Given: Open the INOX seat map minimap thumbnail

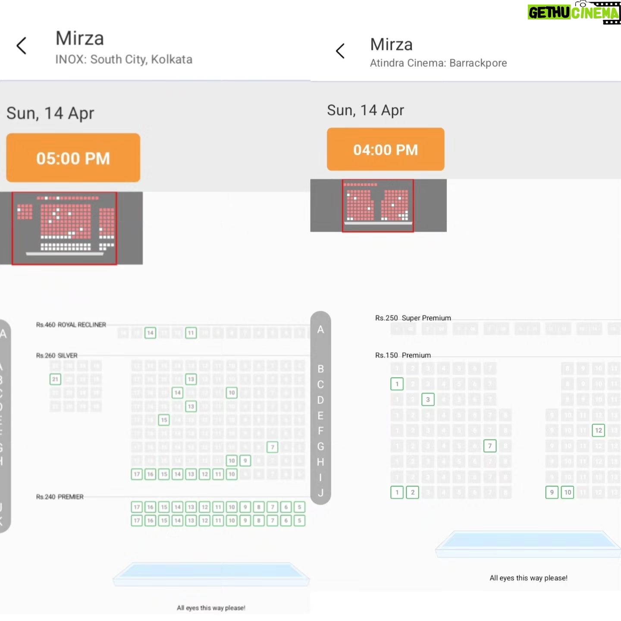Looking at the screenshot, I should point(64,229).
